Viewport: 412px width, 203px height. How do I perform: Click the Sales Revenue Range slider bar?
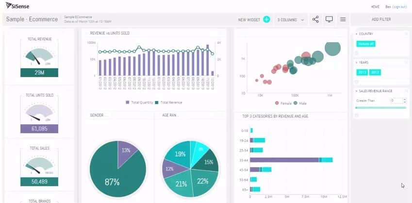(x=380, y=107)
